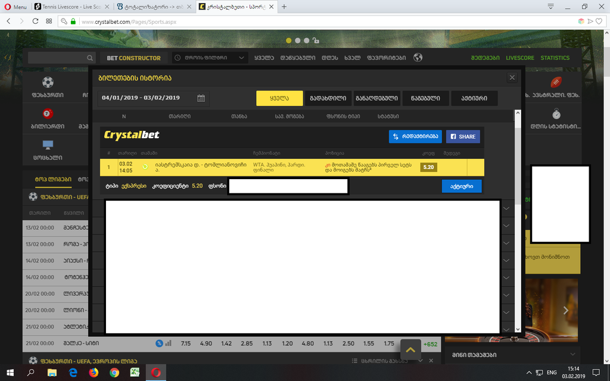Click the blue percent icon in მალკო - სიტი row

(159, 343)
